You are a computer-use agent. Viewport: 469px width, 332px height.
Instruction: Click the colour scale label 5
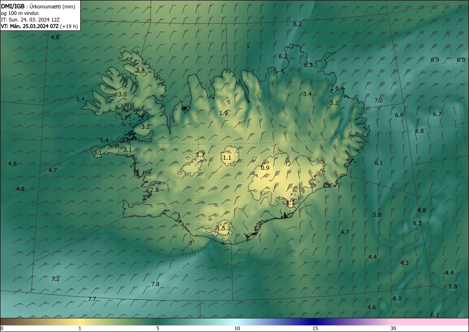(x=158, y=329)
